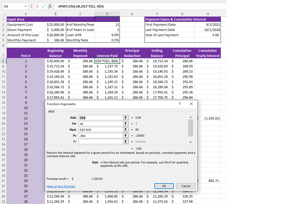Click the 'Payment Dates & Cumulative Interest' heading
This screenshot has height=204, width=300.
(176, 19)
